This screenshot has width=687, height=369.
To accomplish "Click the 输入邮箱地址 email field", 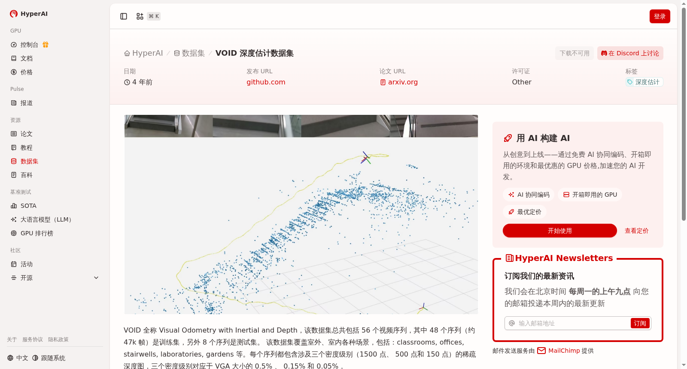I will pos(573,323).
